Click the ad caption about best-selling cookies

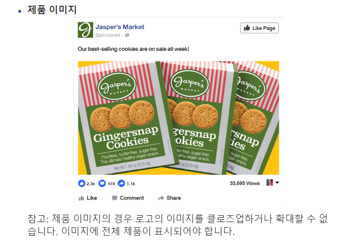(133, 49)
